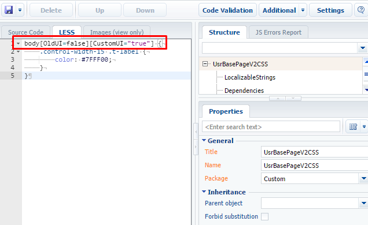Click the help question mark icon
Screen dimensions: 368x225
coord(360,10)
